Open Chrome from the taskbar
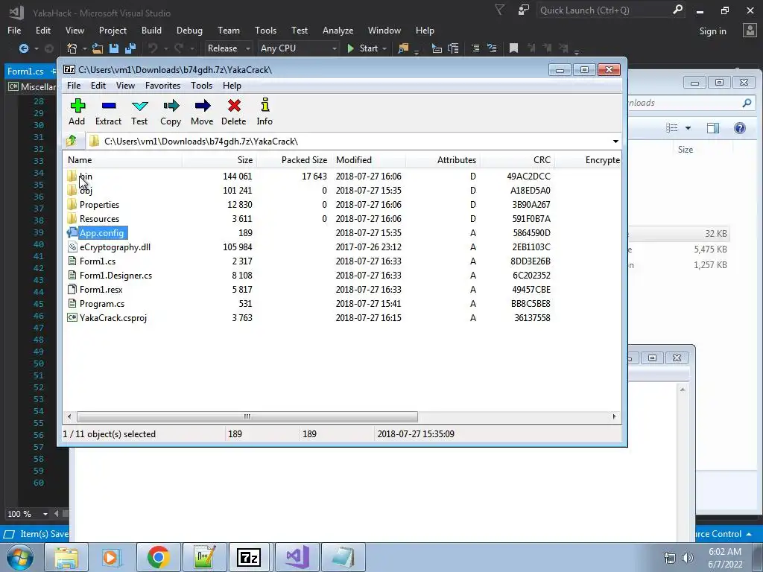This screenshot has height=572, width=763. coord(158,557)
